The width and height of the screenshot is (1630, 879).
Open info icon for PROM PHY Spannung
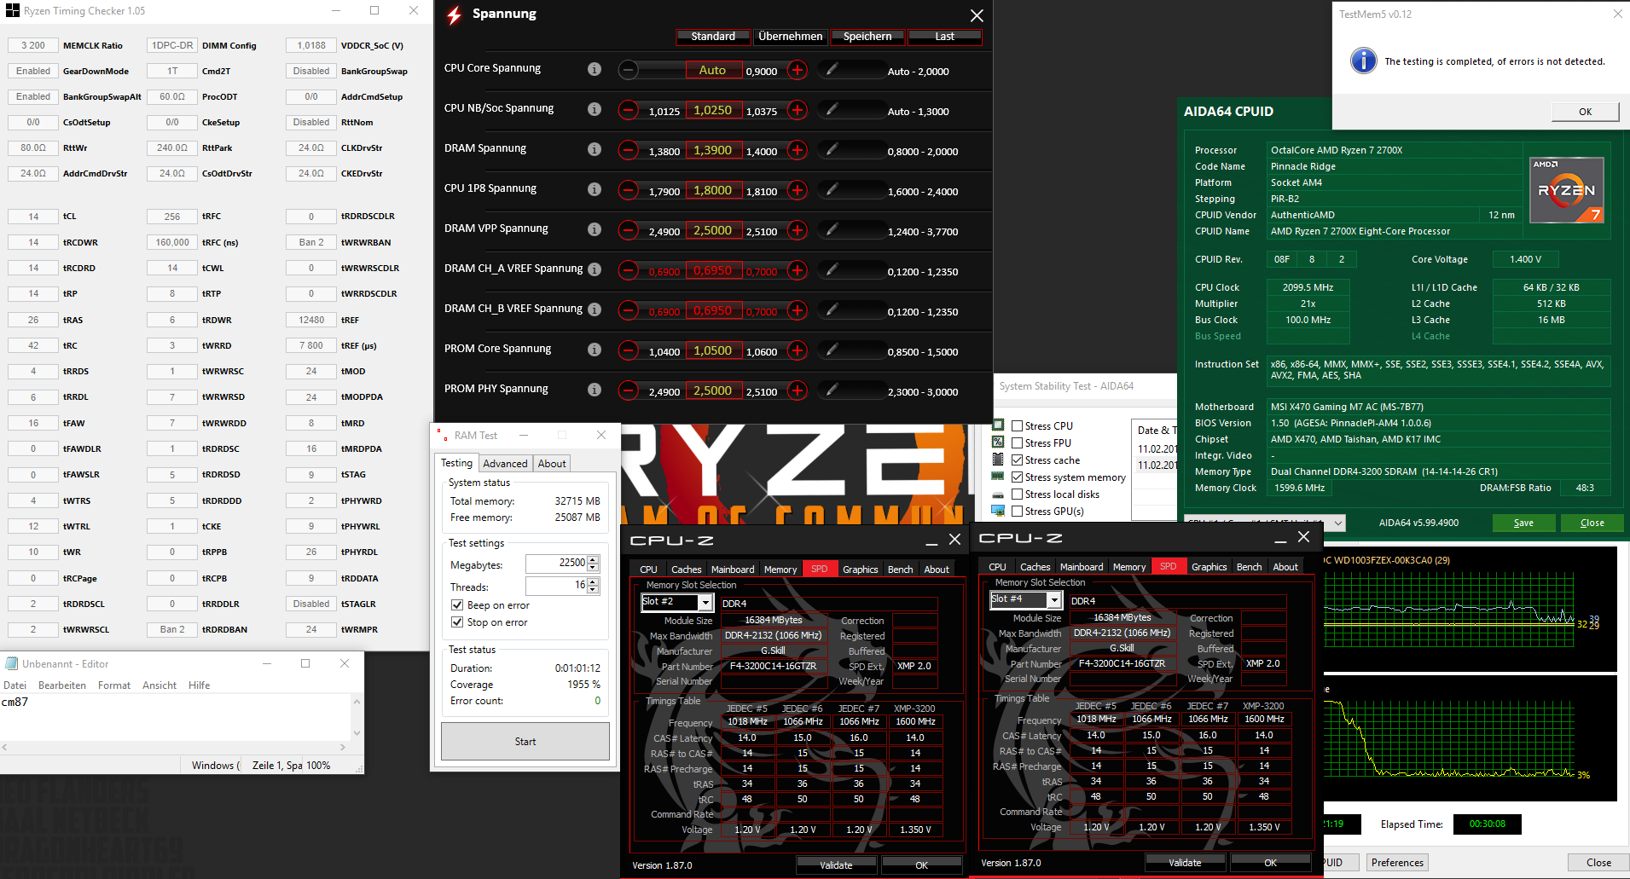595,390
